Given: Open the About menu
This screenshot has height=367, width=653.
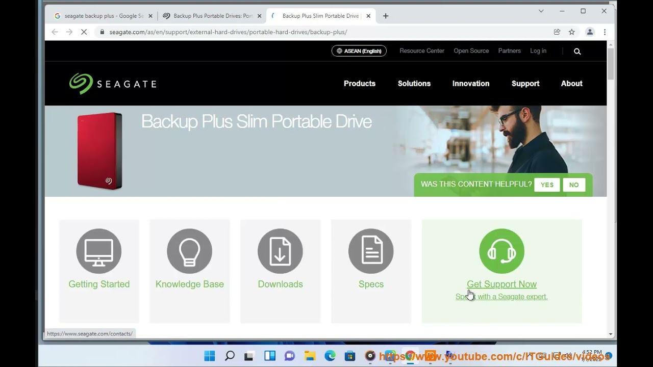Looking at the screenshot, I should pyautogui.click(x=572, y=84).
